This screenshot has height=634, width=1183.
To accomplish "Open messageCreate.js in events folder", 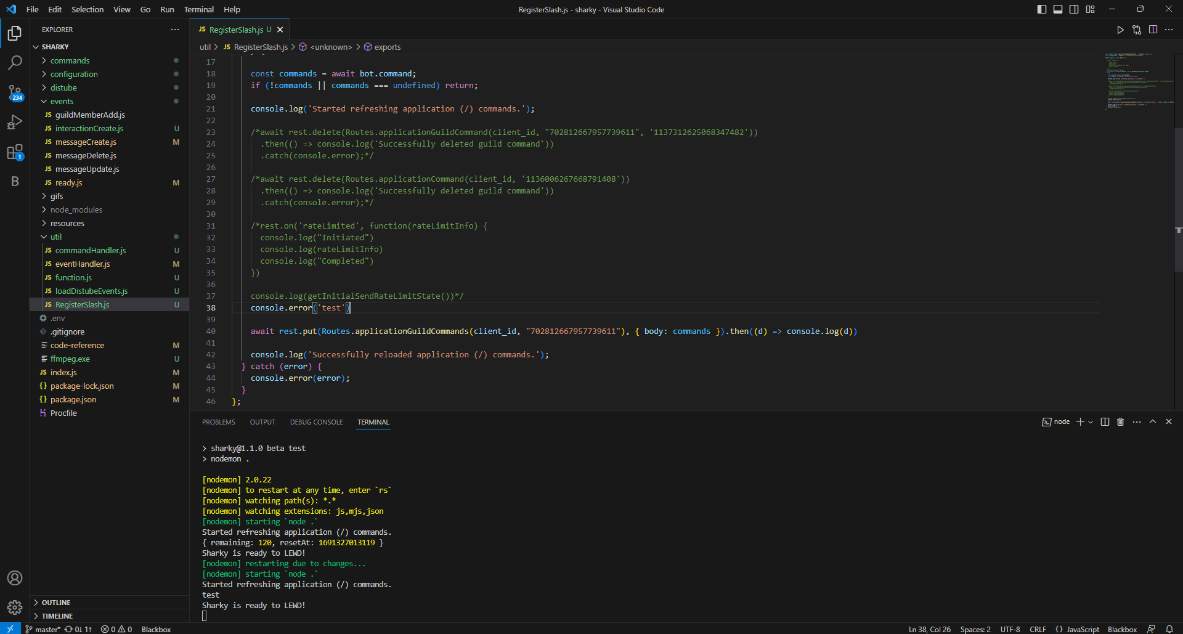I will coord(109,142).
